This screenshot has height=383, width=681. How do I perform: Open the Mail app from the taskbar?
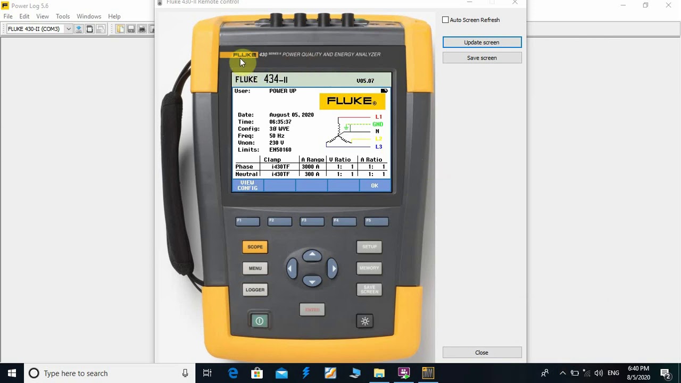[281, 373]
